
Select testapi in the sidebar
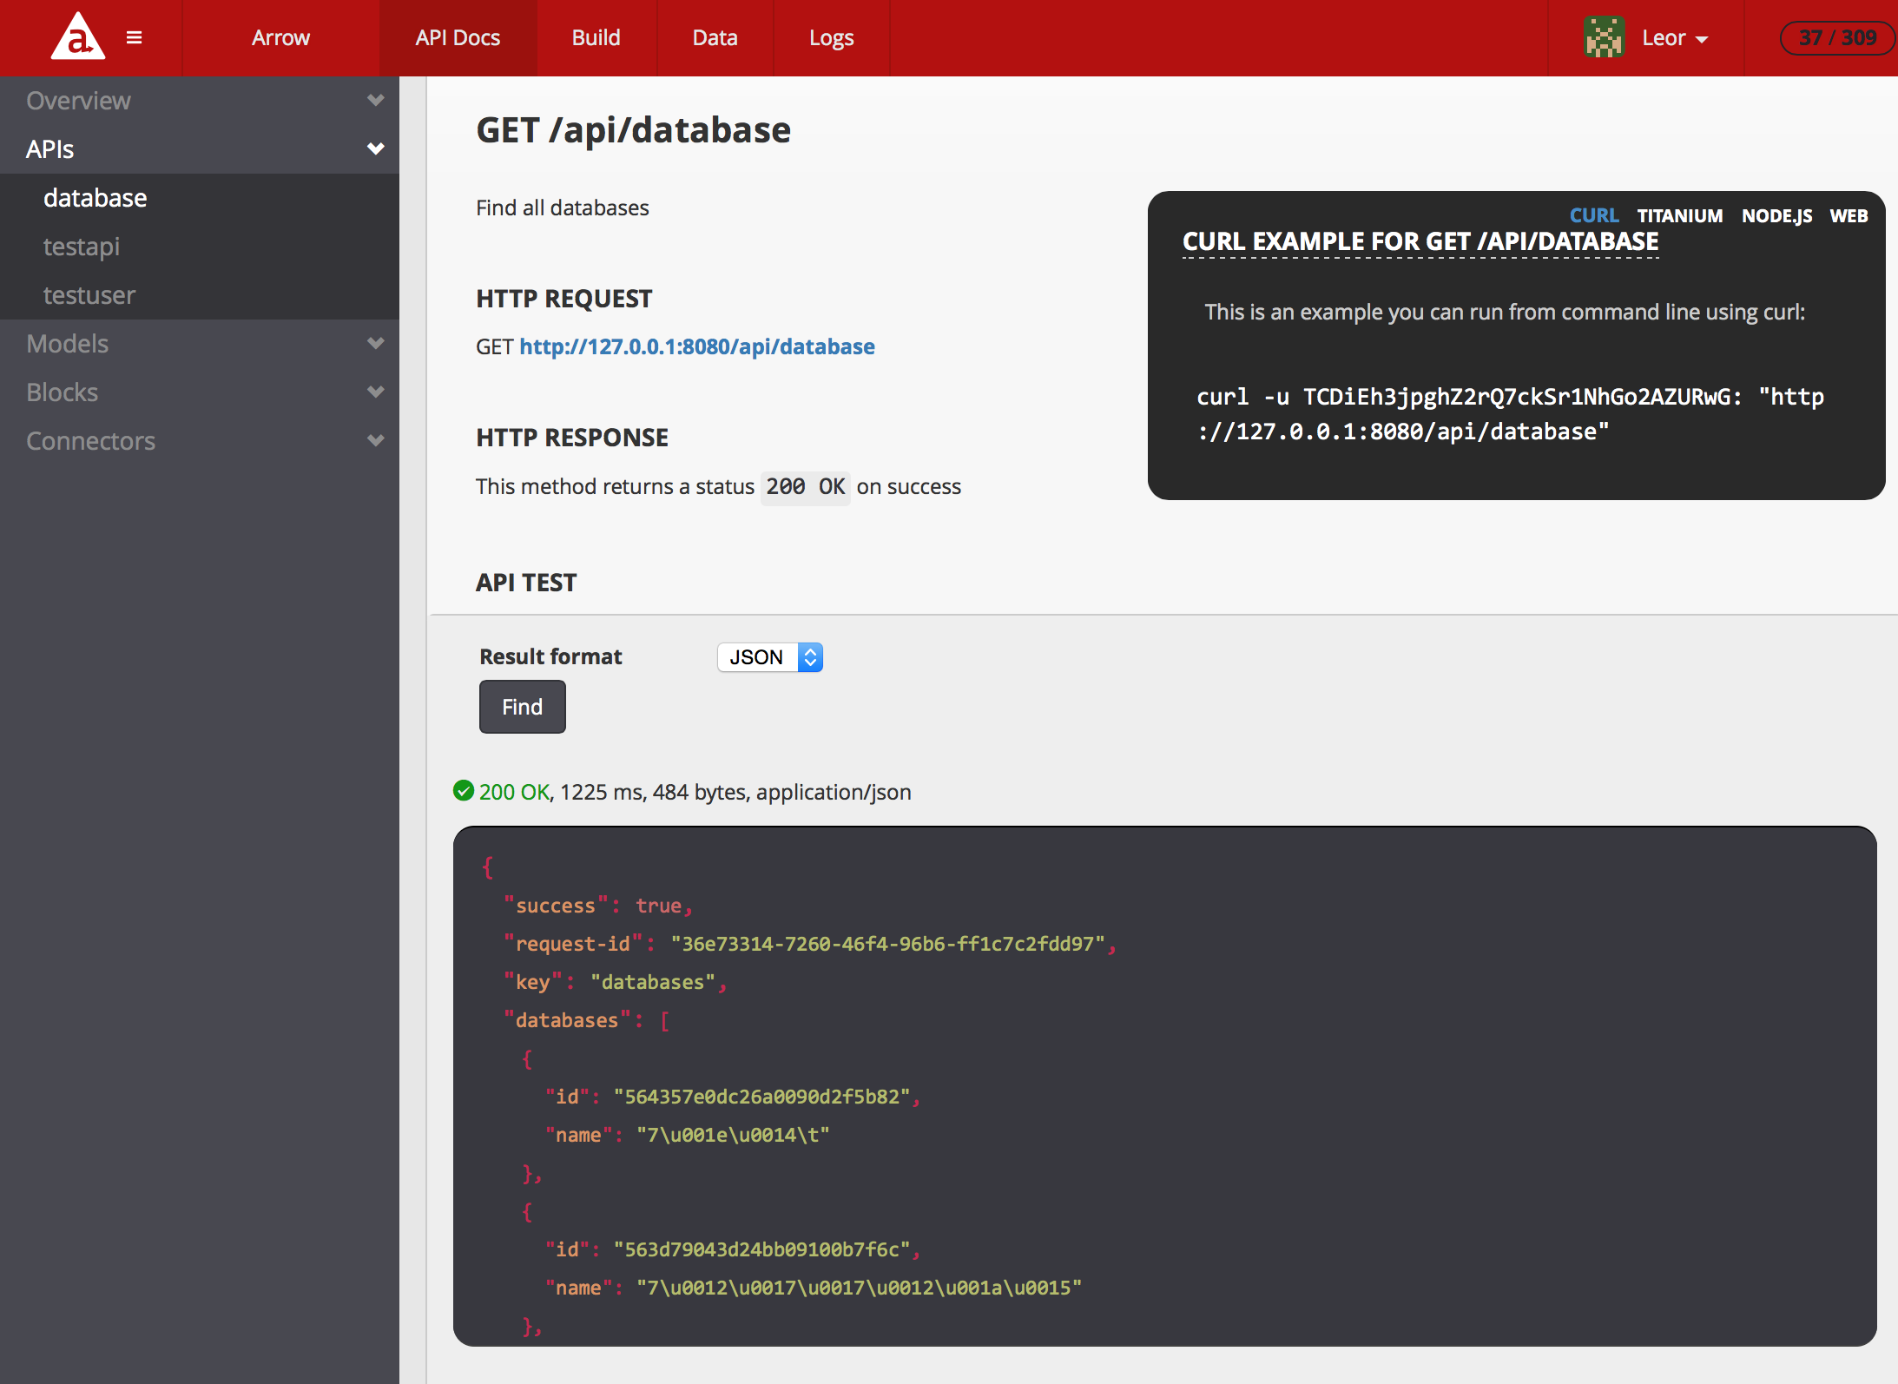coord(82,247)
